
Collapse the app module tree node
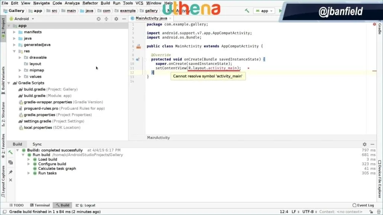click(x=9, y=26)
